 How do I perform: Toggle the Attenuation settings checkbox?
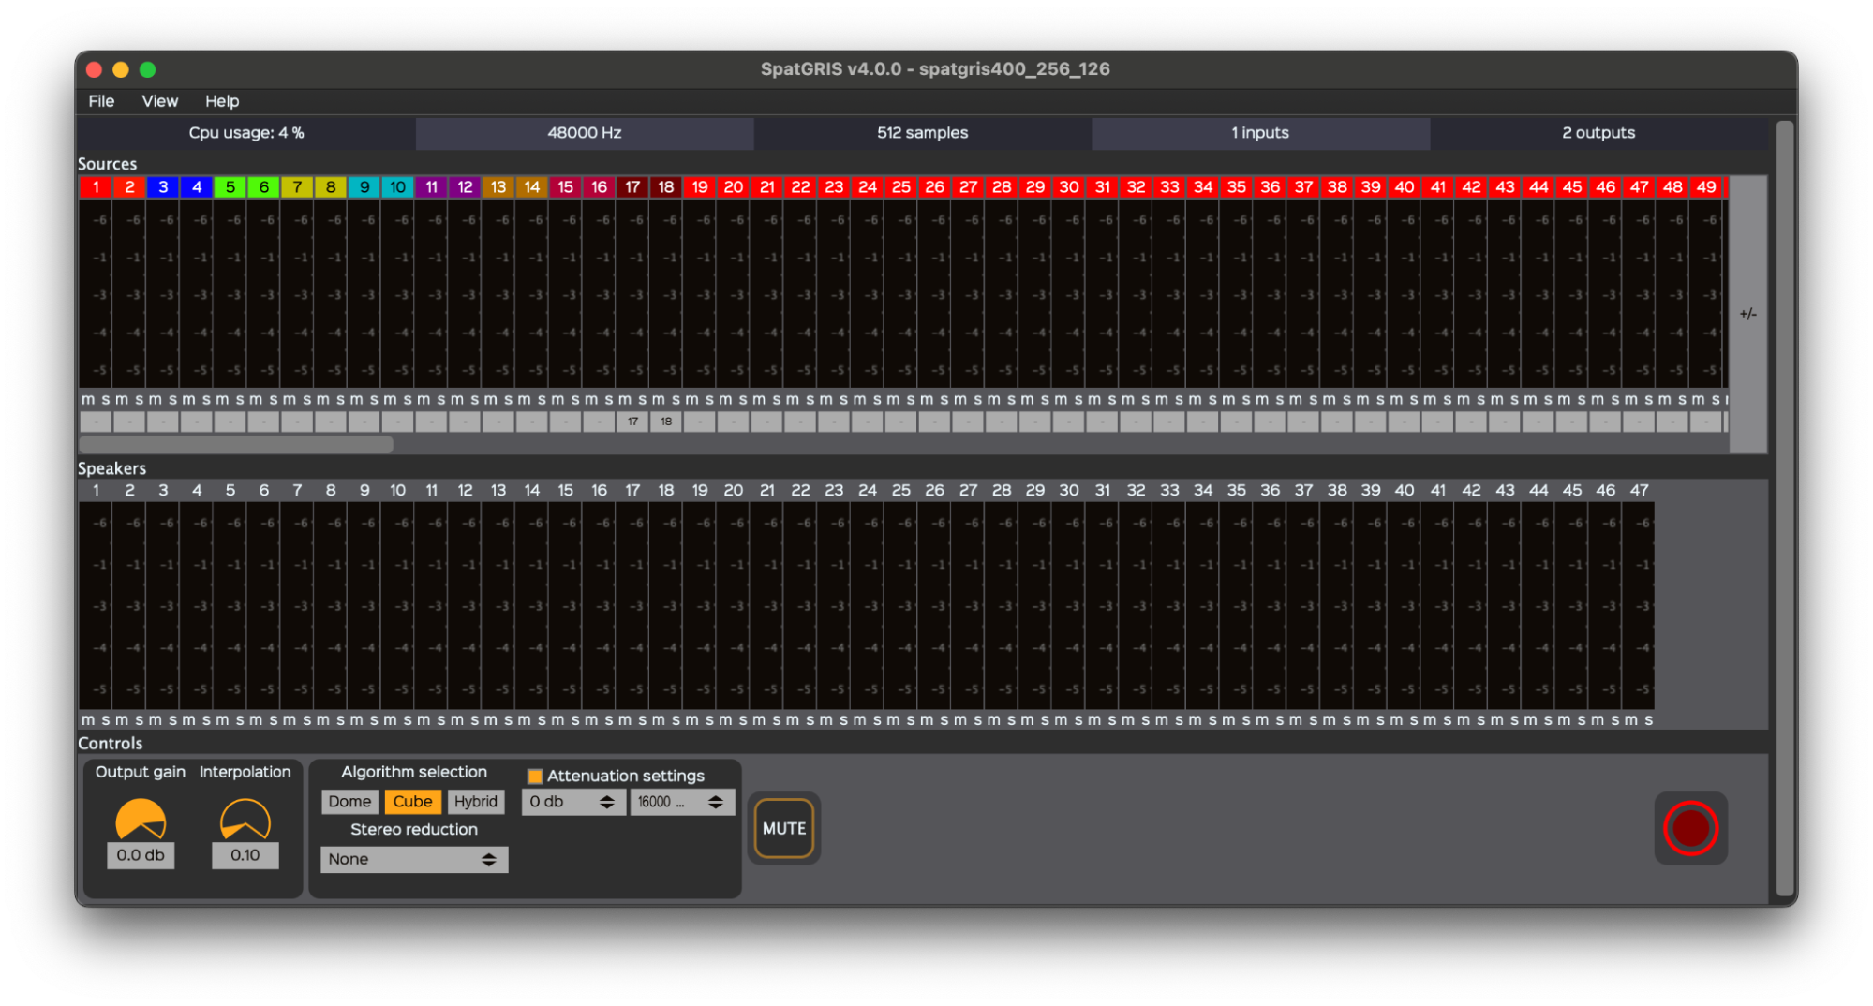pos(535,777)
